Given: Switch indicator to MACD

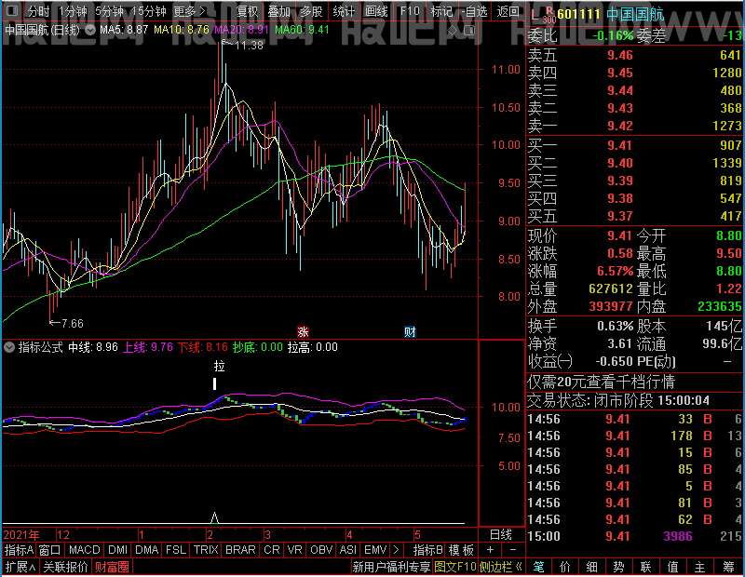Looking at the screenshot, I should tap(84, 550).
